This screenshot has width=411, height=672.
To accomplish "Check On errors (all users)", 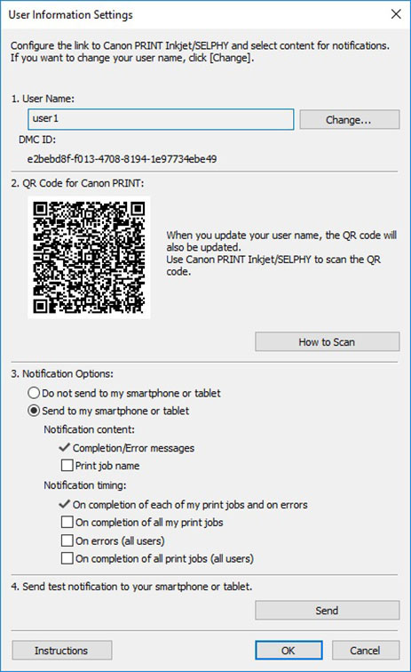I will (x=67, y=540).
